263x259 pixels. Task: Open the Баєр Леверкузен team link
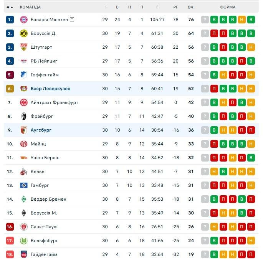tap(50, 89)
